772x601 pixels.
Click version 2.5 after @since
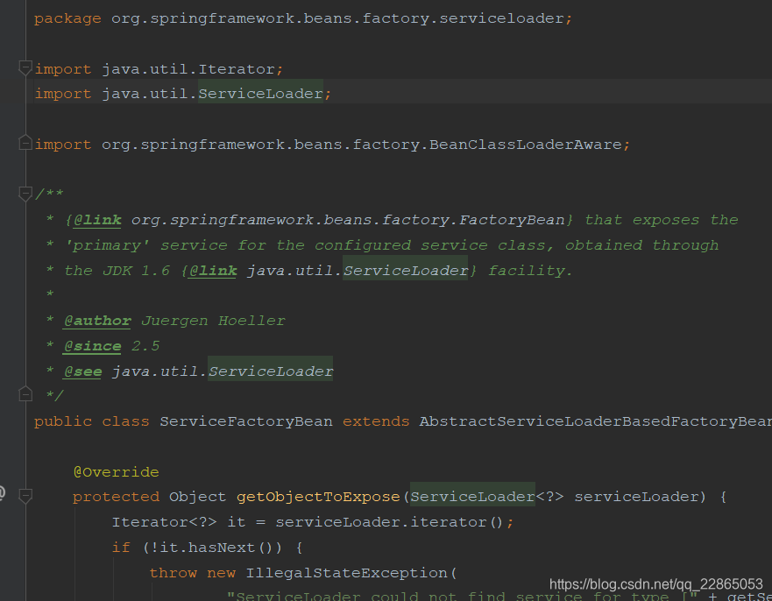(145, 346)
